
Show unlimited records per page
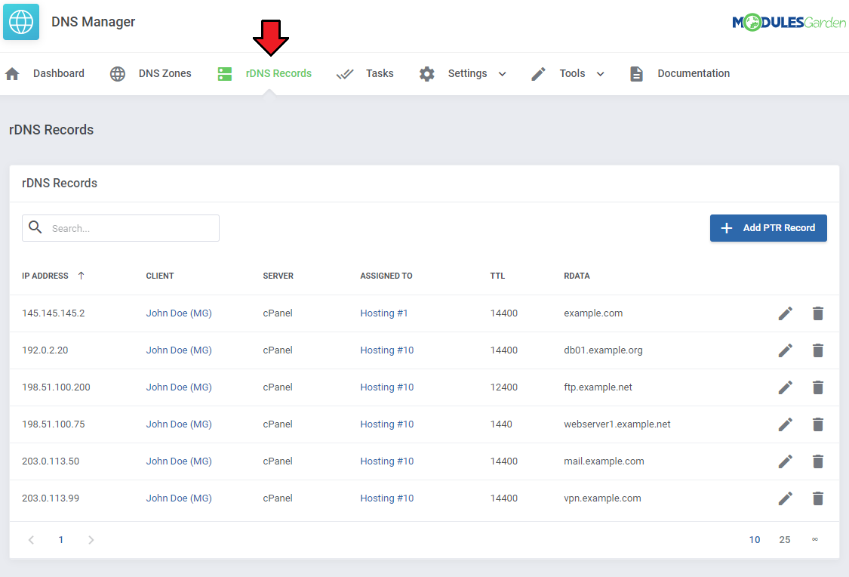815,540
